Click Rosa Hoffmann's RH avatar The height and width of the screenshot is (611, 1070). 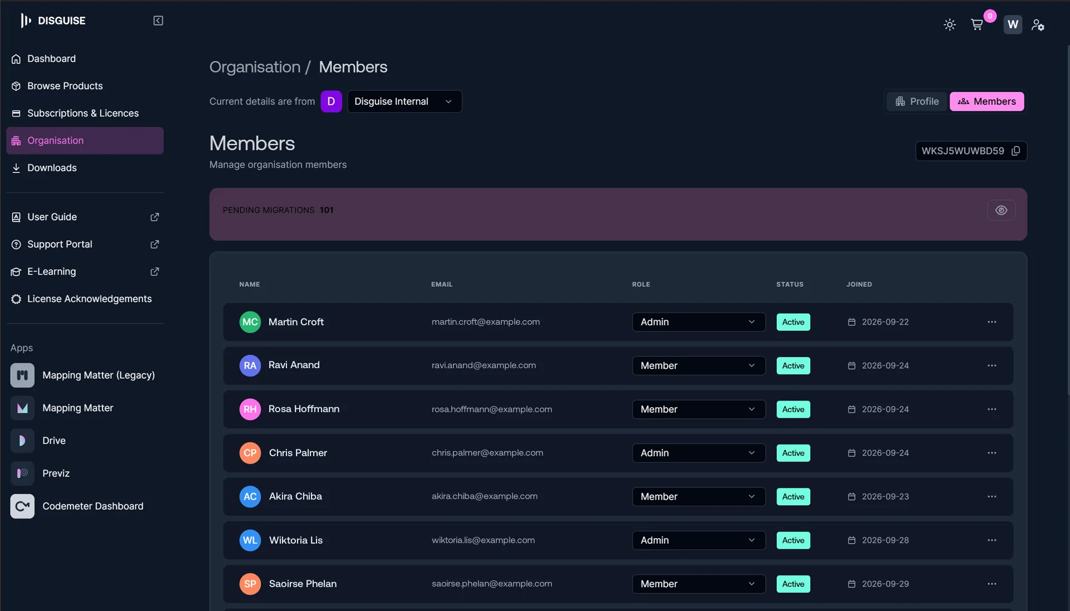point(250,409)
